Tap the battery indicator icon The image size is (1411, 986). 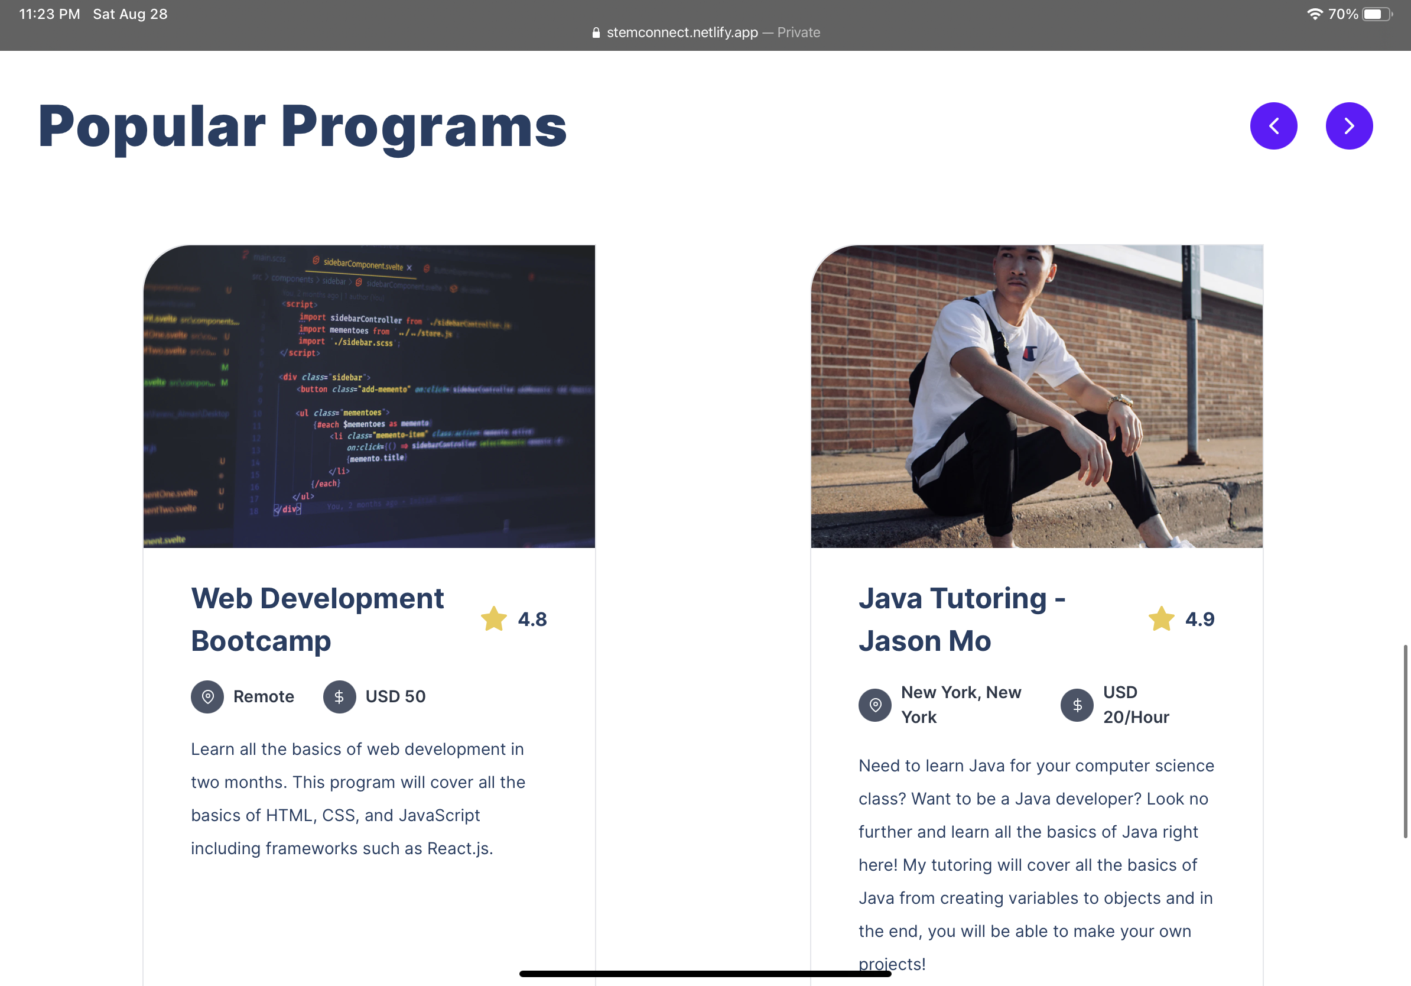(x=1377, y=14)
